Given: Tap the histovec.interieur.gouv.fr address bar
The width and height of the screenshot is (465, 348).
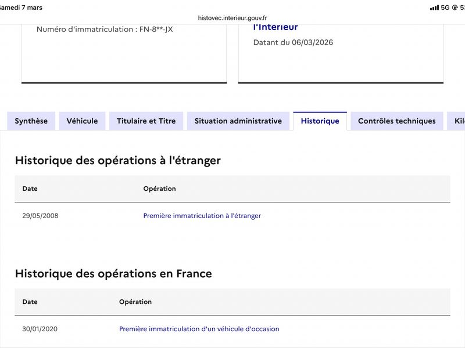Looking at the screenshot, I should [233, 18].
